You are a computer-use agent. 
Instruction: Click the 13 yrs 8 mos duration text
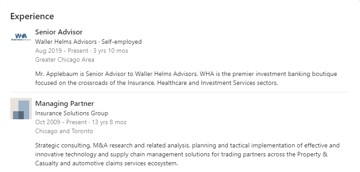coord(109,122)
